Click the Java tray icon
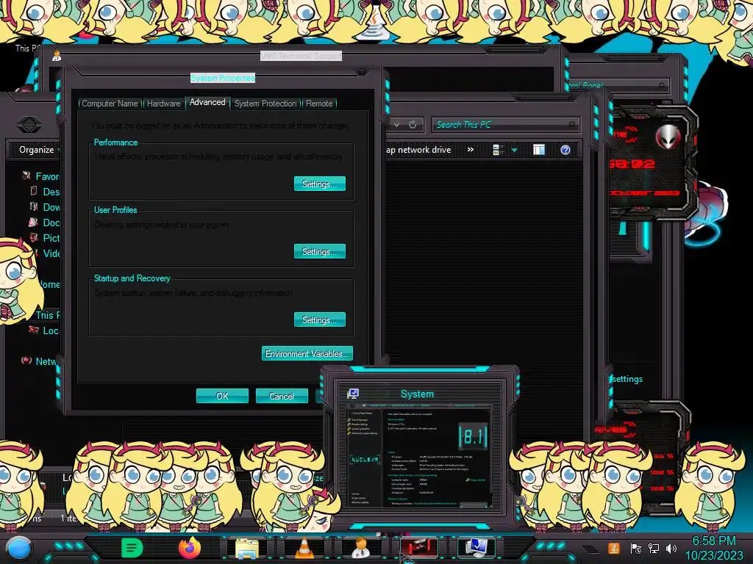753x564 pixels. coord(614,549)
